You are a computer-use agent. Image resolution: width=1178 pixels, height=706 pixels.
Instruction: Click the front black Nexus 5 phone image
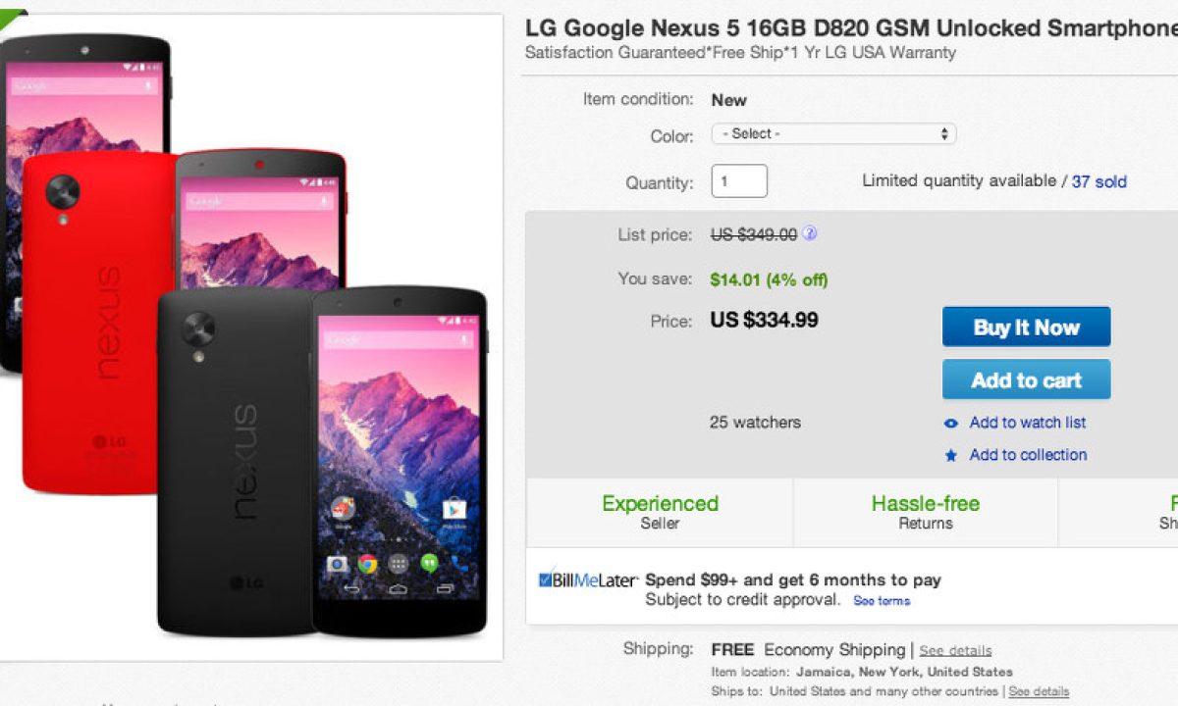pyautogui.click(x=400, y=461)
